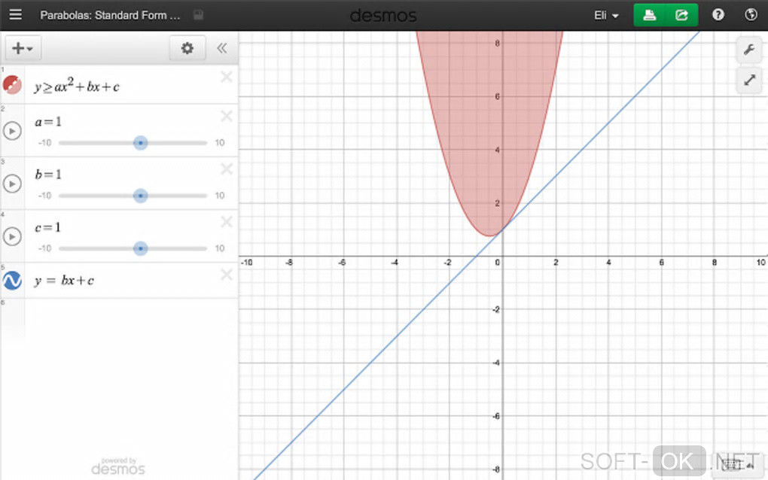Edit the y≥ax²+bx+c expression
This screenshot has width=768, height=480.
77,86
